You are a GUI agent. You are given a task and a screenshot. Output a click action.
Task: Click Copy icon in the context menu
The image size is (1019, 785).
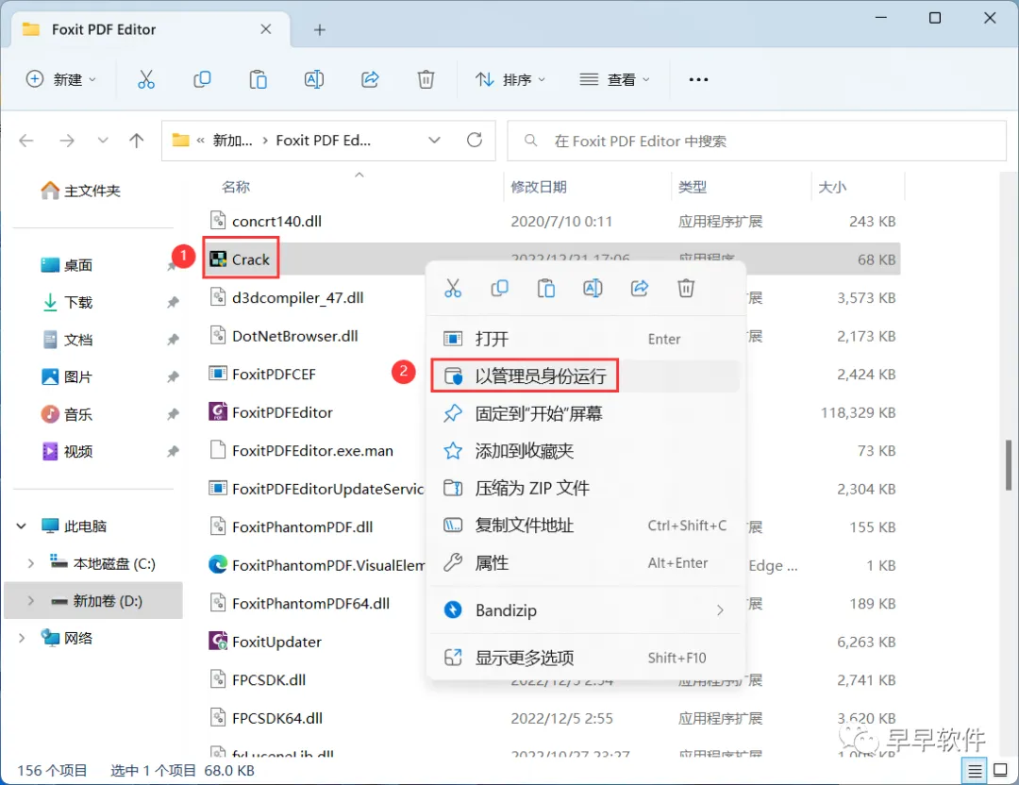499,288
